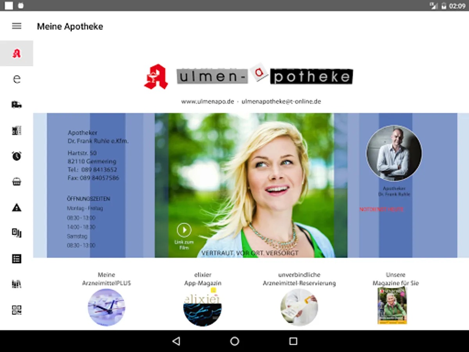The height and width of the screenshot is (352, 469).
Task: Open the warning triangle sidebar icon
Action: click(16, 208)
